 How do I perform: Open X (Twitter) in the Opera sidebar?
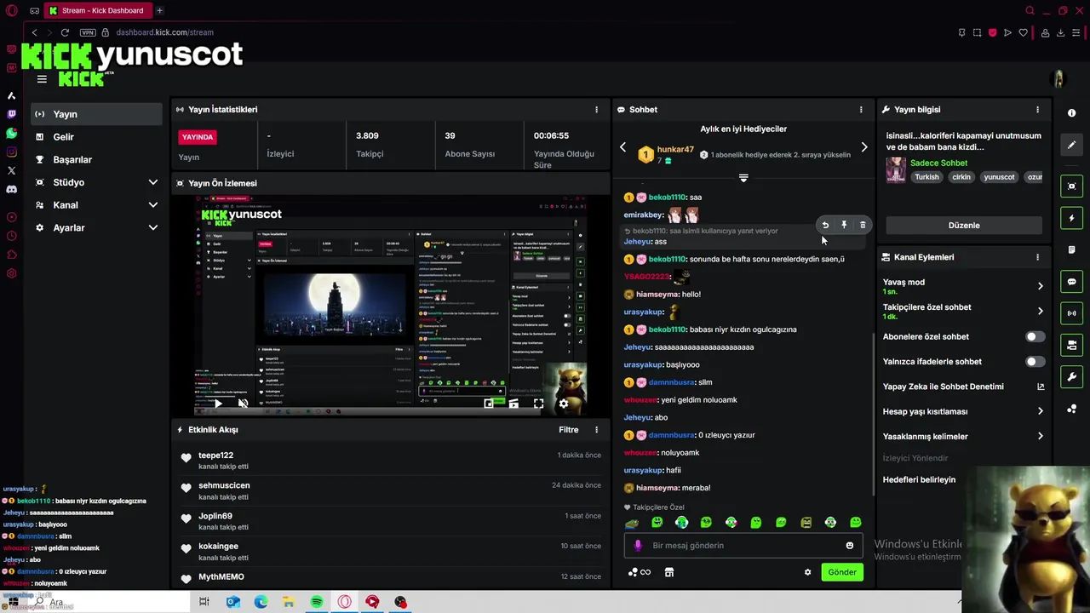point(11,170)
